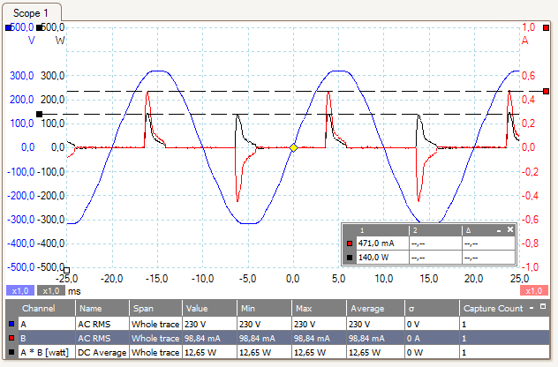Click the Channel column header
Image resolution: width=558 pixels, height=367 pixels.
click(39, 309)
